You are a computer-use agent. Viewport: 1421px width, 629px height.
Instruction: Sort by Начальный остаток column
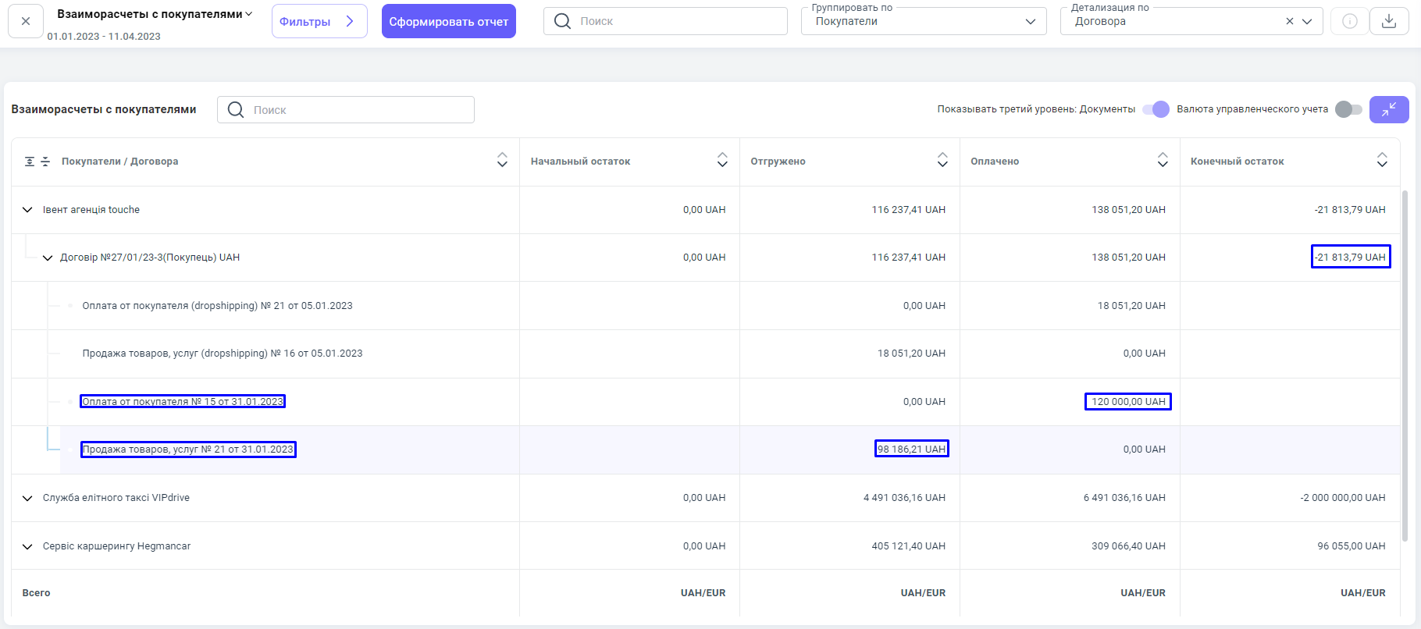point(722,161)
